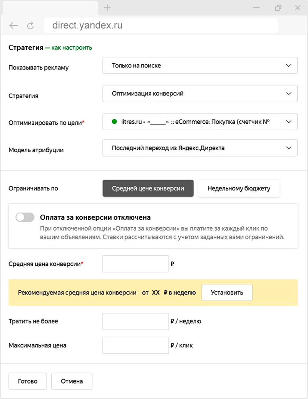Viewport: 308px width, 399px height.
Task: Click the direct.yandex.ru address bar
Action: pyautogui.click(x=161, y=25)
